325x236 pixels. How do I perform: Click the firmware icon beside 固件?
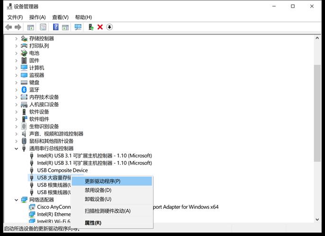point(24,60)
